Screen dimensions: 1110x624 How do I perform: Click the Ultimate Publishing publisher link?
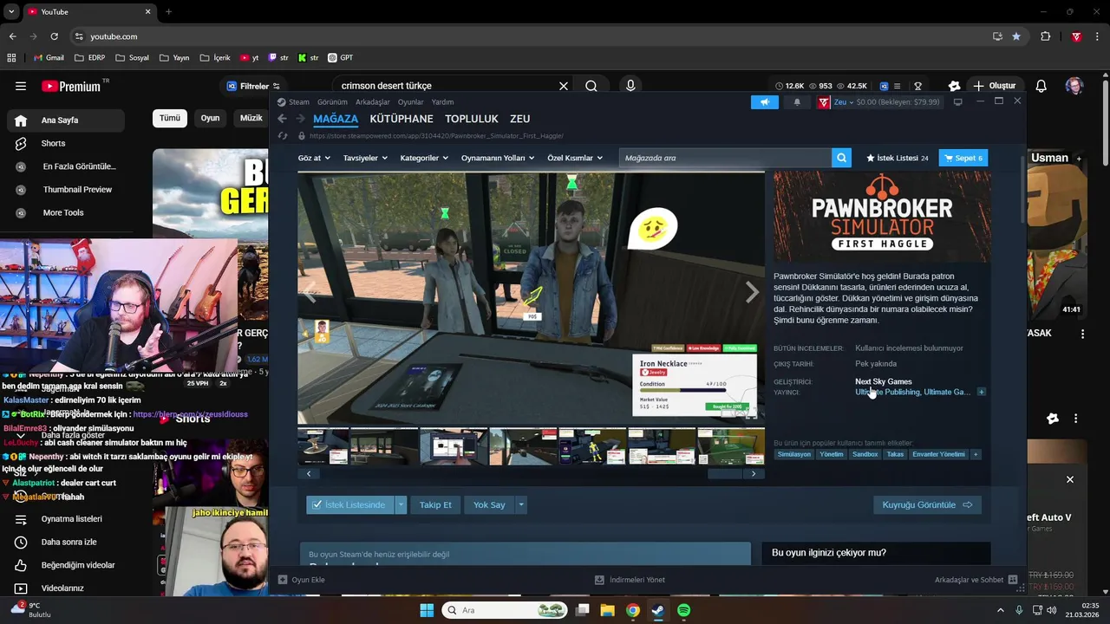pos(887,392)
